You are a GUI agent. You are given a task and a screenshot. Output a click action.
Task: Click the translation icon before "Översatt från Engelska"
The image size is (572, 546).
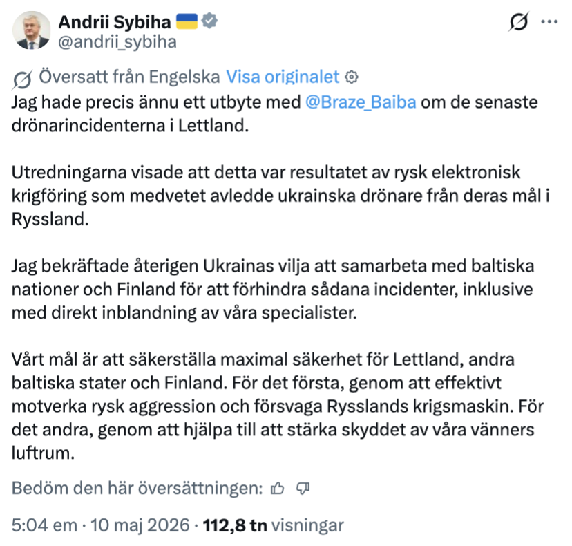tap(23, 79)
